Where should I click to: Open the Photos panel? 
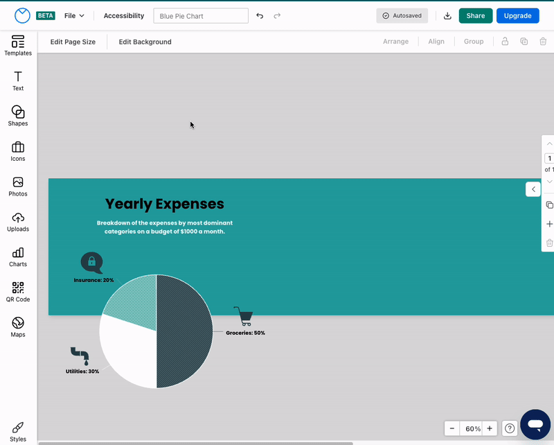(17, 187)
